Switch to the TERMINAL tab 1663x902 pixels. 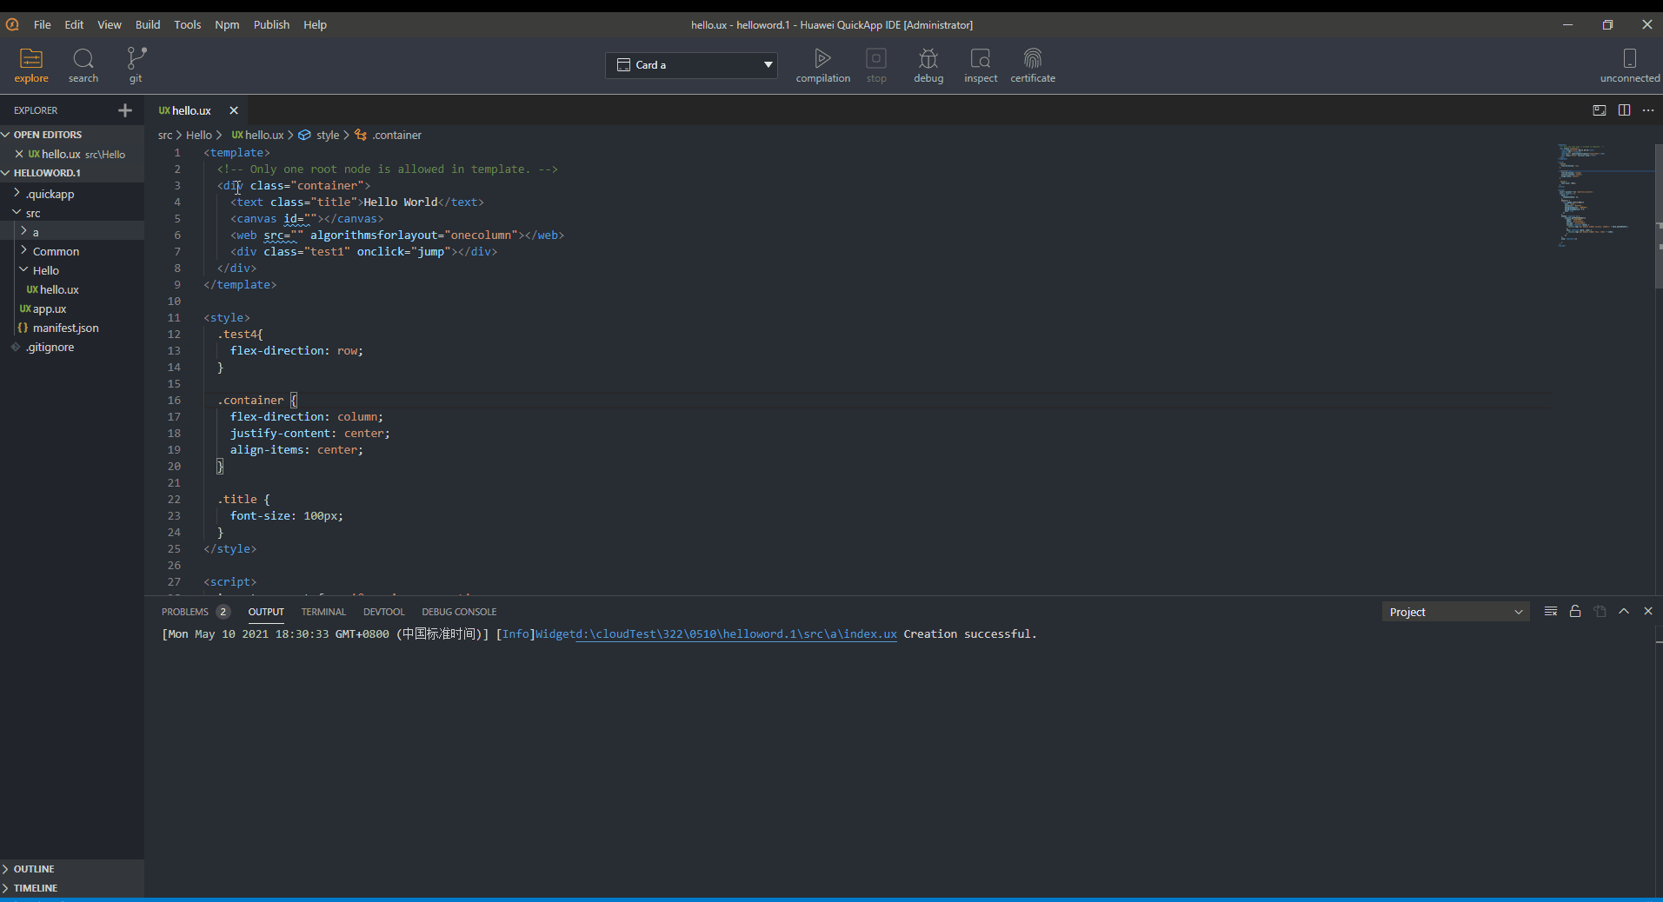[x=323, y=612]
